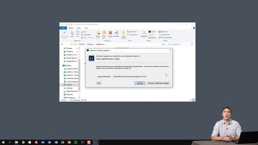
Task: Click Edit in the Open group
Action: pyautogui.click(x=151, y=35)
